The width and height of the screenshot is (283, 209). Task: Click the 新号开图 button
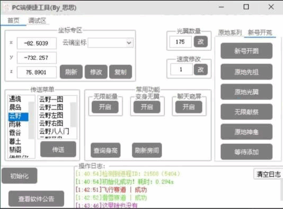point(246,51)
